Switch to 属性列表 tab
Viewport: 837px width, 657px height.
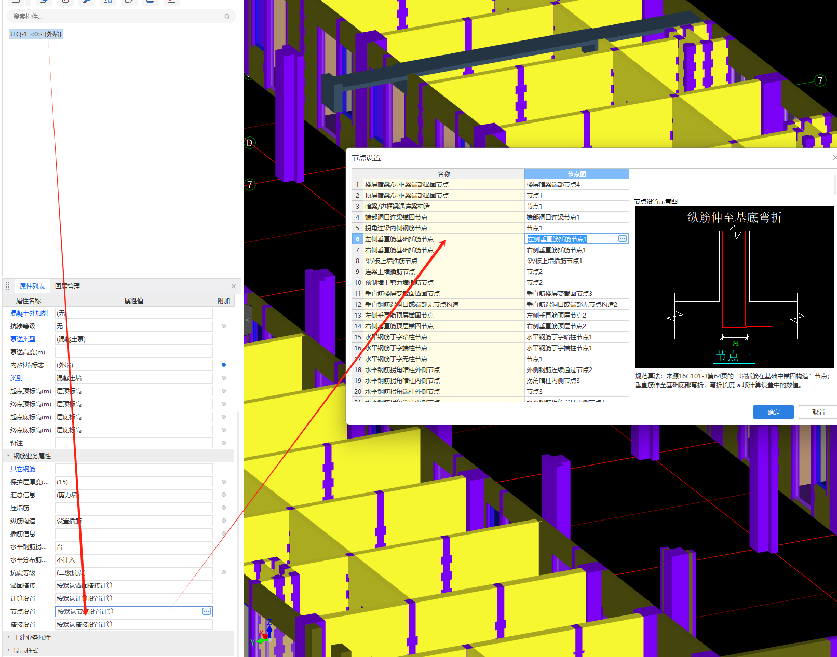pos(32,286)
